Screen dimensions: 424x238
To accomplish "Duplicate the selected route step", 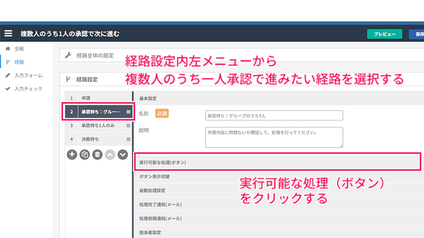I will 85,154.
